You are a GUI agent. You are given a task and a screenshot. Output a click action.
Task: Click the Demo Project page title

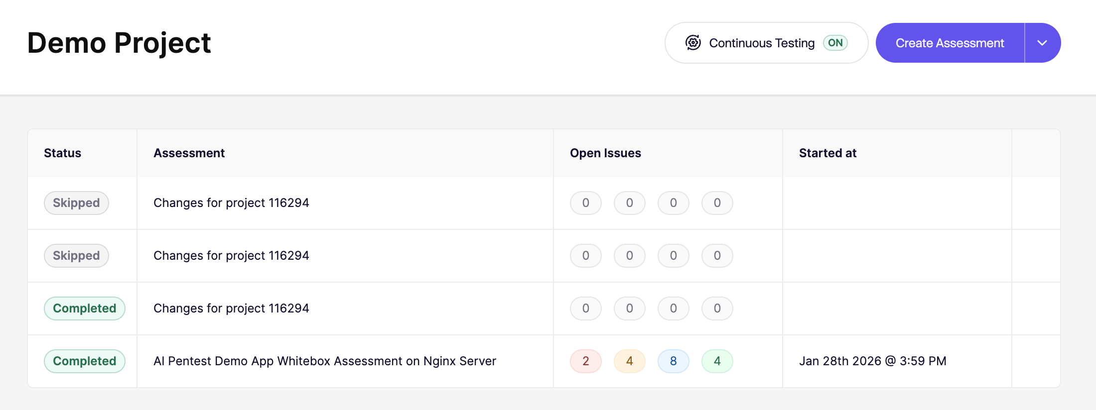119,43
